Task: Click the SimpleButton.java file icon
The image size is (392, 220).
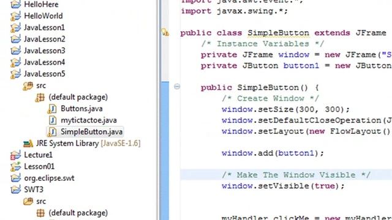Action: coord(52,132)
